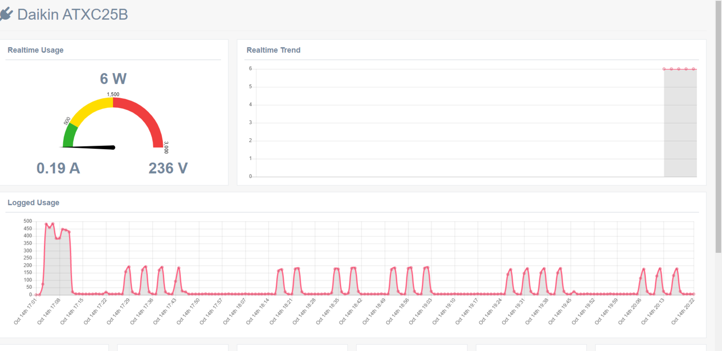This screenshot has width=722, height=351.
Task: Click the 0.19 A current reading
Action: pyautogui.click(x=58, y=168)
